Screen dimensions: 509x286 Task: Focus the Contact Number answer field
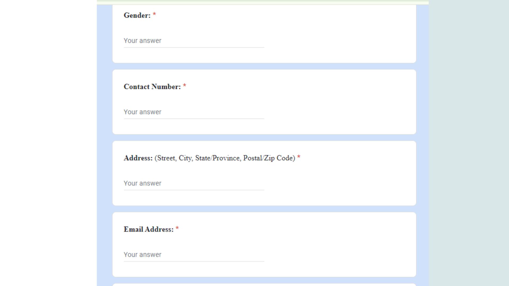[194, 112]
